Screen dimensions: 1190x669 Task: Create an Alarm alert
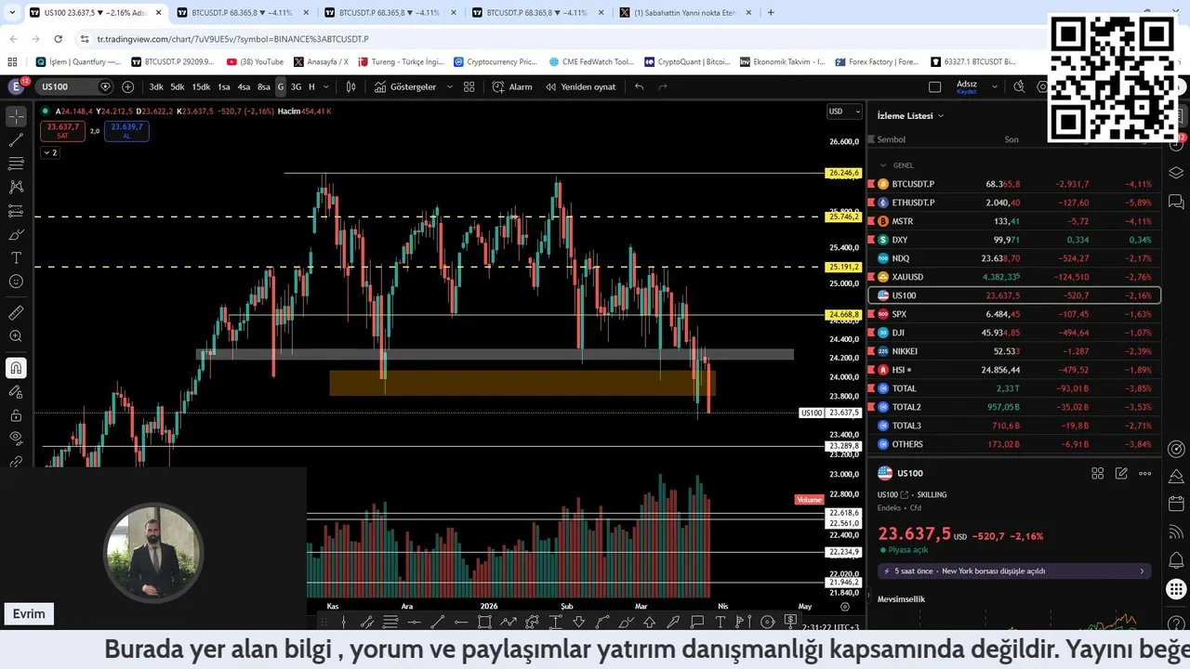(x=512, y=86)
